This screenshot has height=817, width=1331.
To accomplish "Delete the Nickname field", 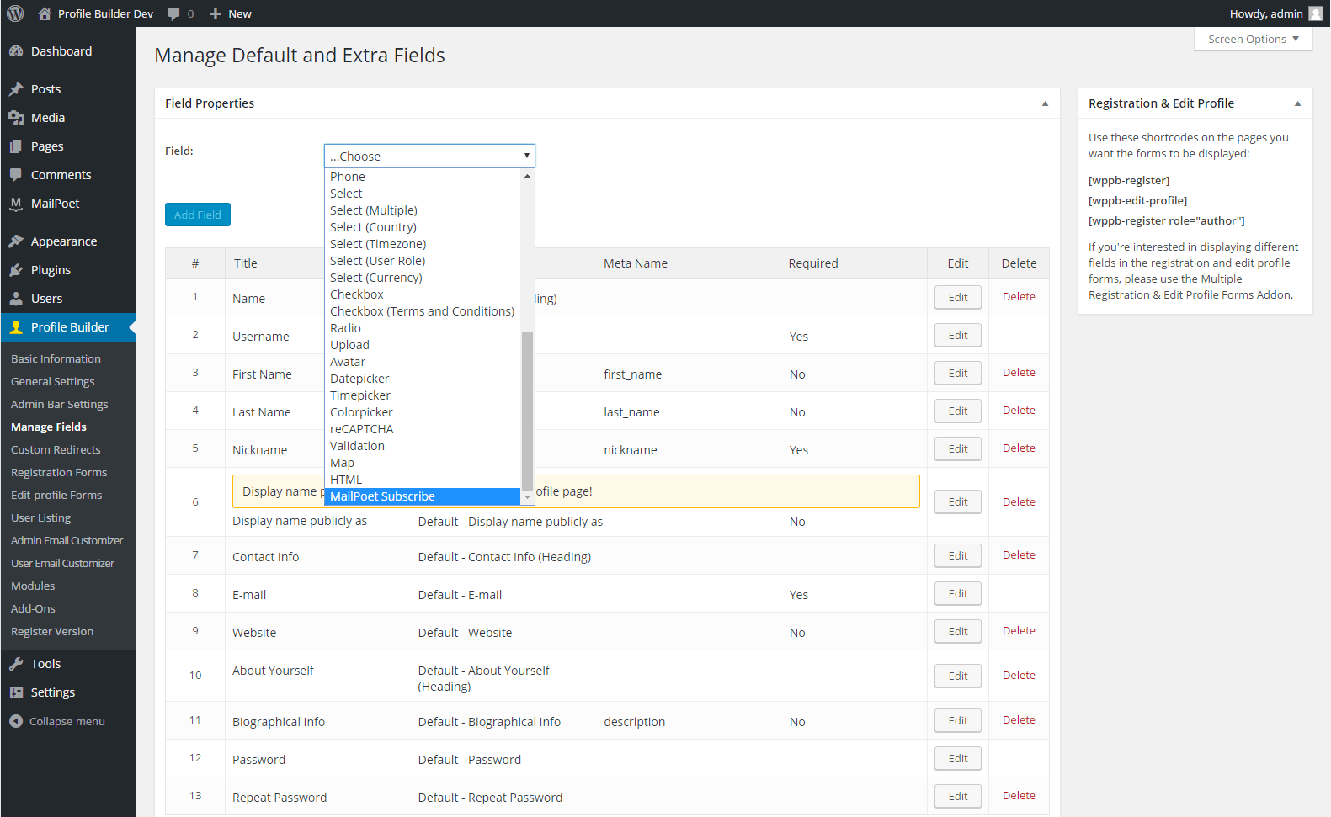I will point(1019,448).
